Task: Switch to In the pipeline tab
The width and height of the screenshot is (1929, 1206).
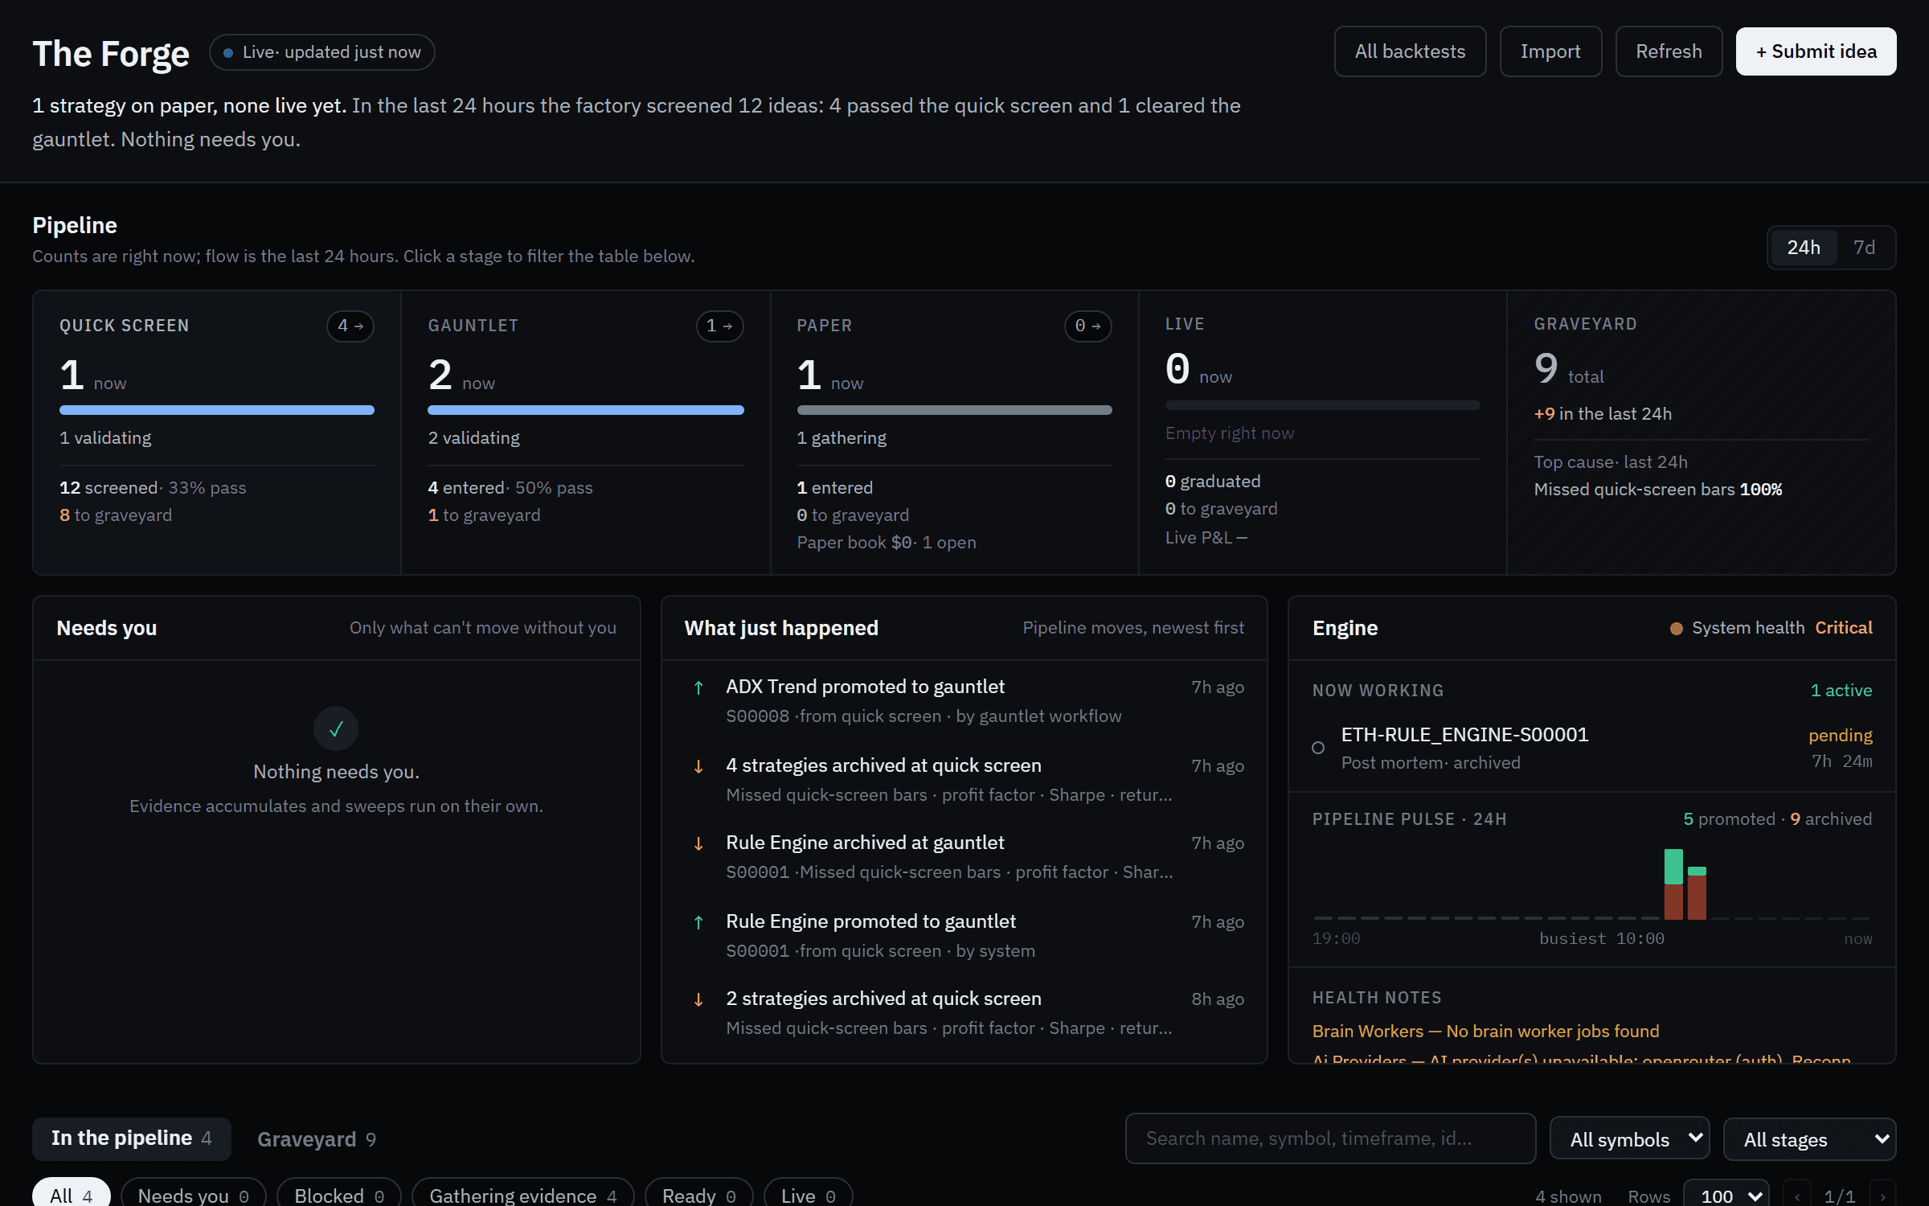Action: pyautogui.click(x=132, y=1138)
